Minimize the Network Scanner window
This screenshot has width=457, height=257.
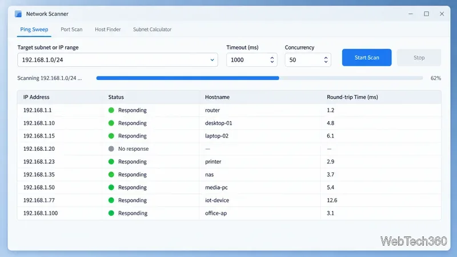pyautogui.click(x=411, y=14)
